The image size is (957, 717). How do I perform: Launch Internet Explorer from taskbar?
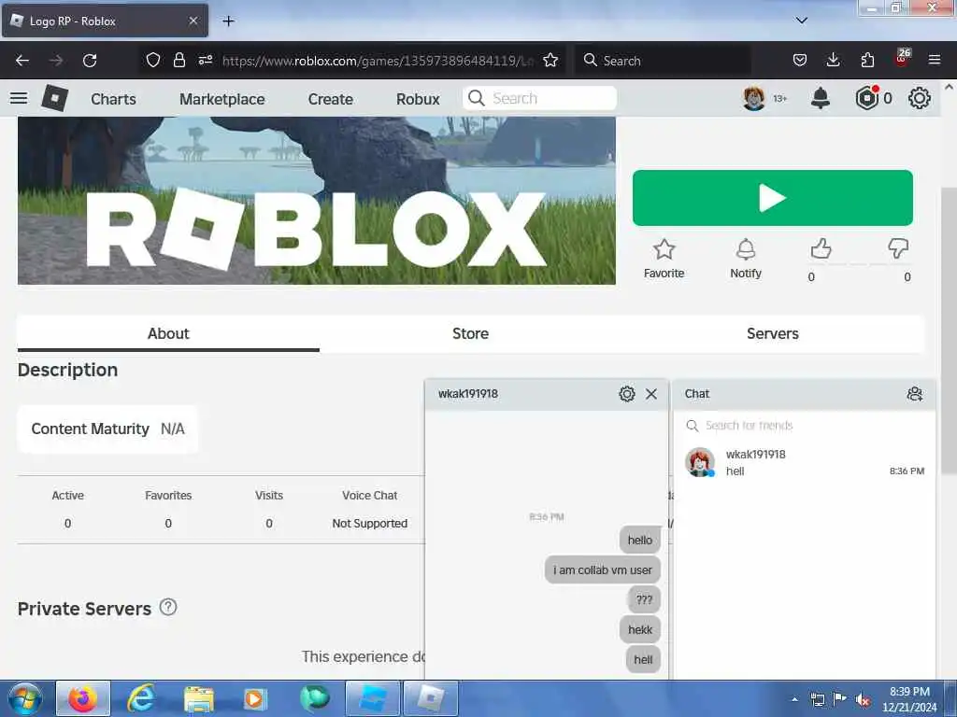[x=141, y=698]
